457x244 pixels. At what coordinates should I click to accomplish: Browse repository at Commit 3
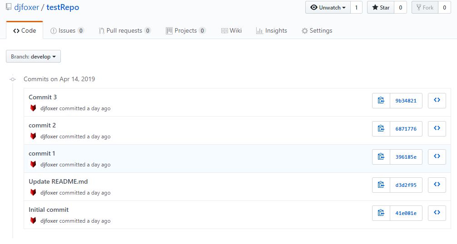437,101
